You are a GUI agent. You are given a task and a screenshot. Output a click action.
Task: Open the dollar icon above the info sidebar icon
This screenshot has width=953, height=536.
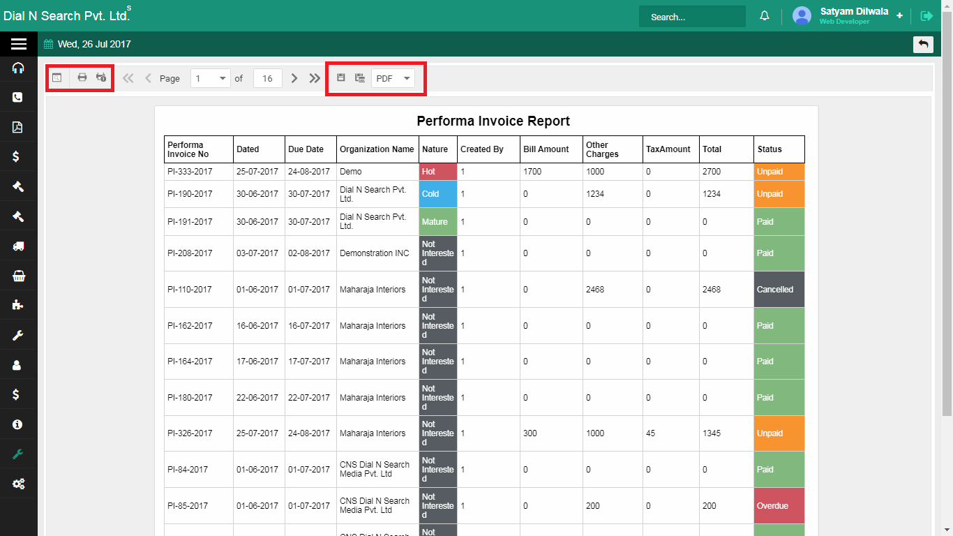(17, 394)
